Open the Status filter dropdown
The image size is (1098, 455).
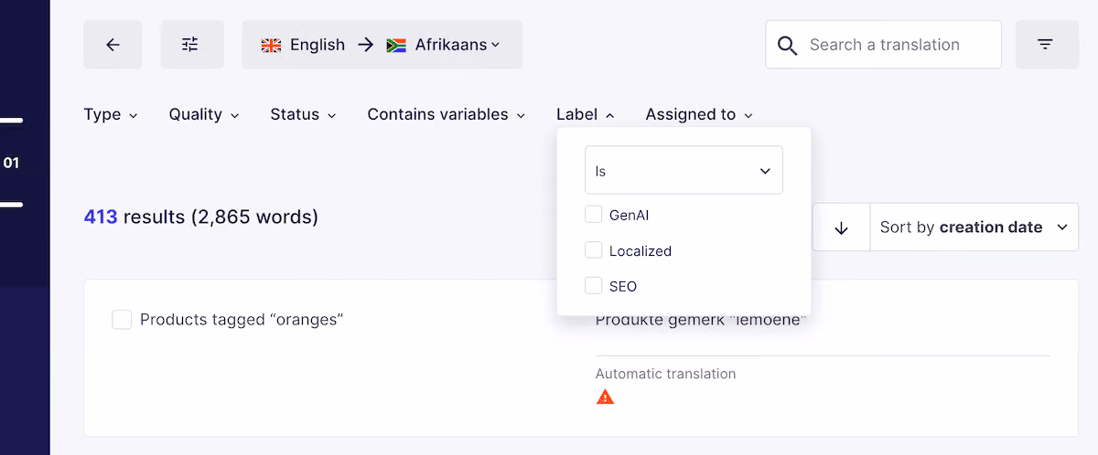click(x=304, y=114)
